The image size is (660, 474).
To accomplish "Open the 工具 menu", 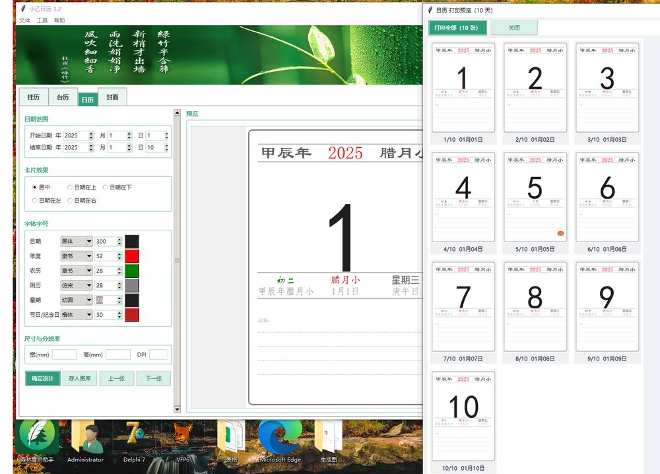I will [42, 20].
